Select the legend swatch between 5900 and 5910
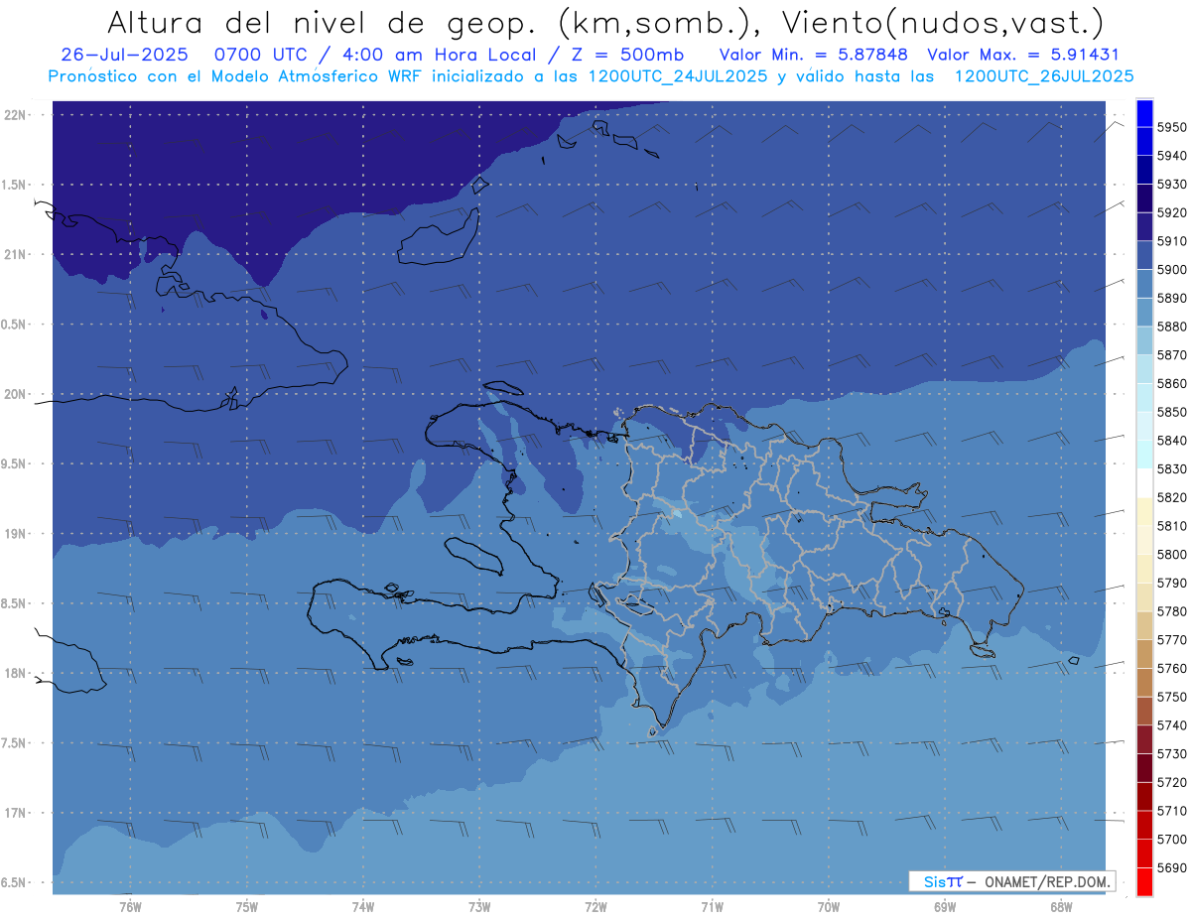1191x920 pixels. [1143, 255]
